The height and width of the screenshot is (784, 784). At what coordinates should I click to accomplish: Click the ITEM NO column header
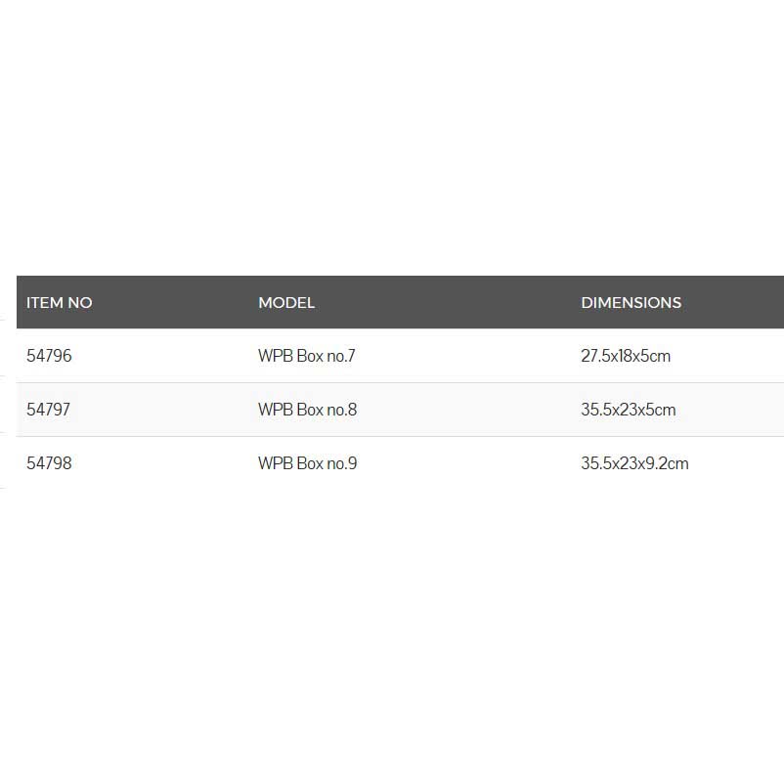click(60, 303)
